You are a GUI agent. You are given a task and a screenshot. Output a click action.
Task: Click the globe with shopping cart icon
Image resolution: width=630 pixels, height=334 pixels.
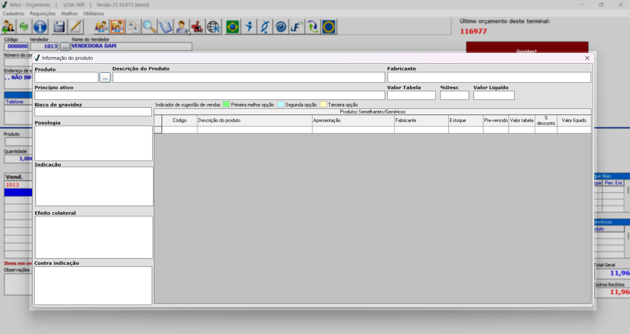(x=214, y=27)
